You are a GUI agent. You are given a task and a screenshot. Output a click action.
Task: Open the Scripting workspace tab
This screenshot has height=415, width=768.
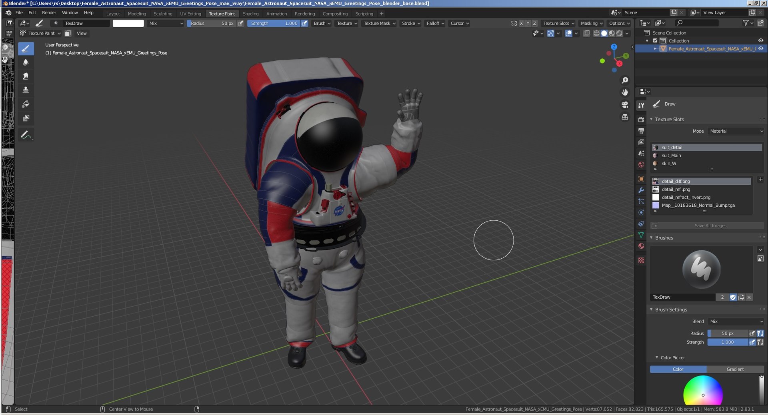[364, 14]
